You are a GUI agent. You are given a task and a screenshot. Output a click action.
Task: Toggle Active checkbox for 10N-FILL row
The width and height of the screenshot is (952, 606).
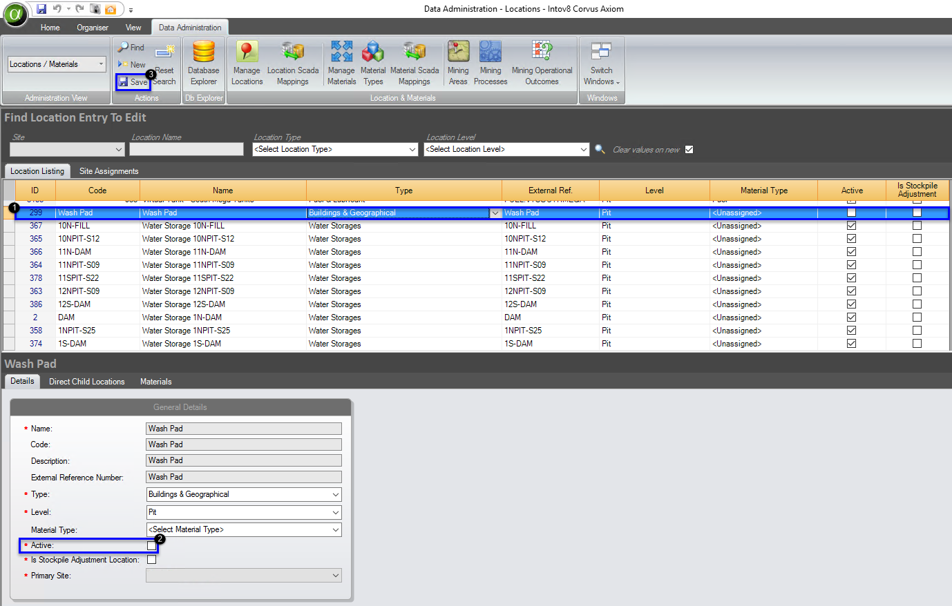pyautogui.click(x=851, y=226)
